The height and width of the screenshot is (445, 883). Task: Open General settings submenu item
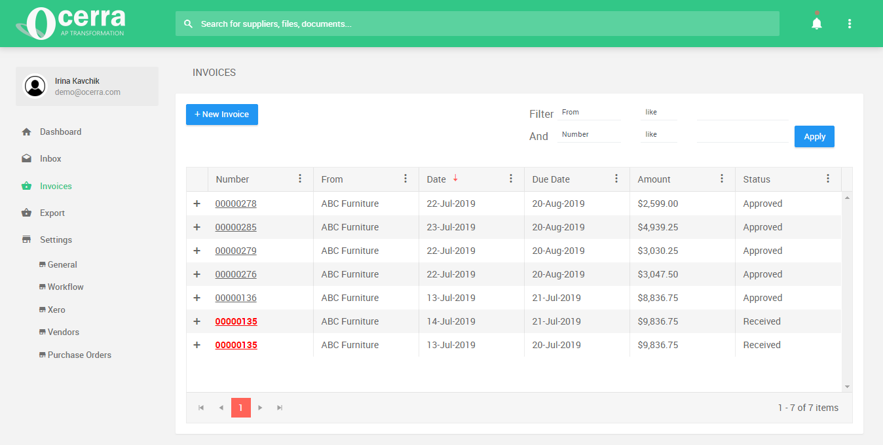pos(62,264)
